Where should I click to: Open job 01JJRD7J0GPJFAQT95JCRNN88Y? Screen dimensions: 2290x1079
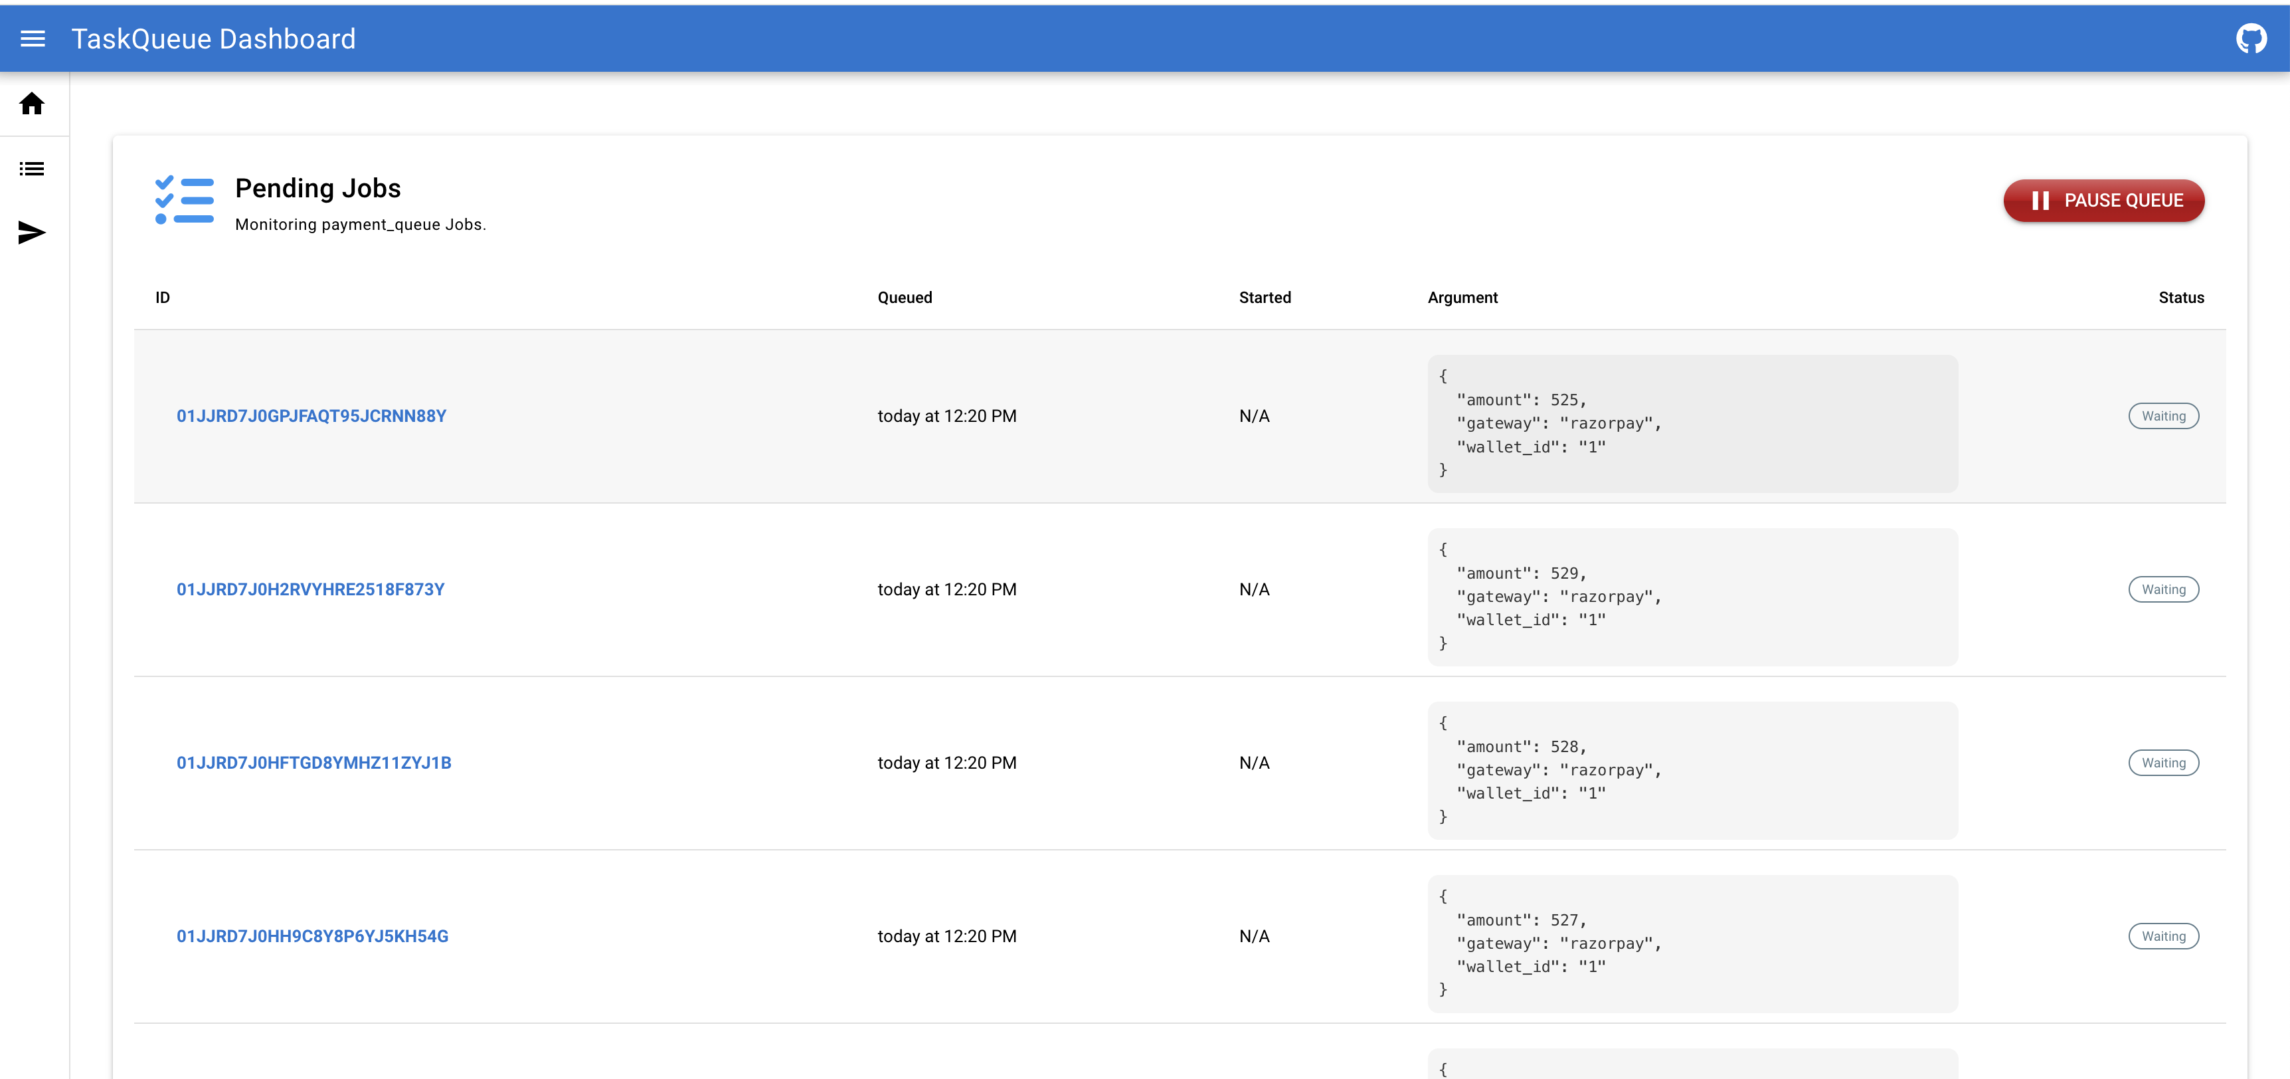[311, 417]
